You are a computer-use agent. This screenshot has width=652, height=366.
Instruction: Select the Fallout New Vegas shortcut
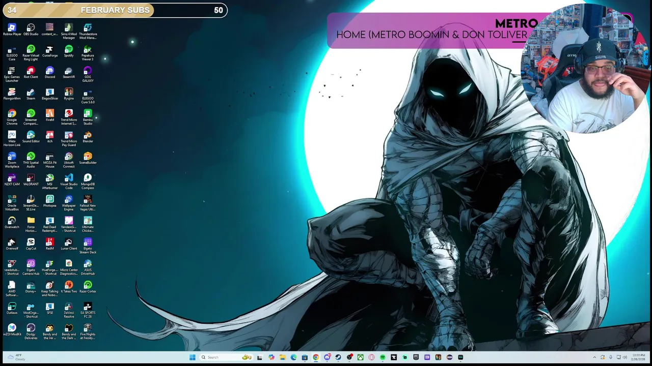click(88, 203)
